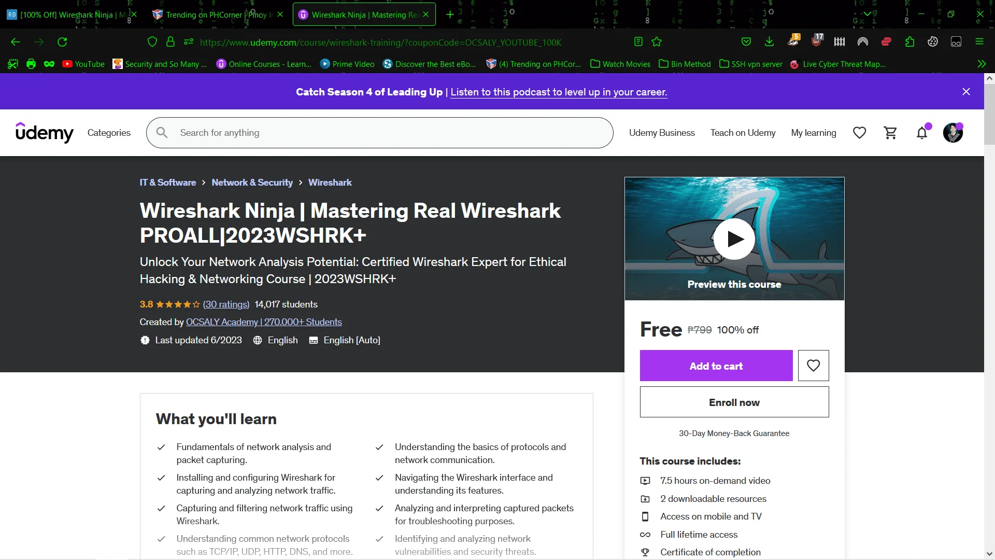View the 30 ratings link
This screenshot has width=995, height=560.
tap(226, 305)
